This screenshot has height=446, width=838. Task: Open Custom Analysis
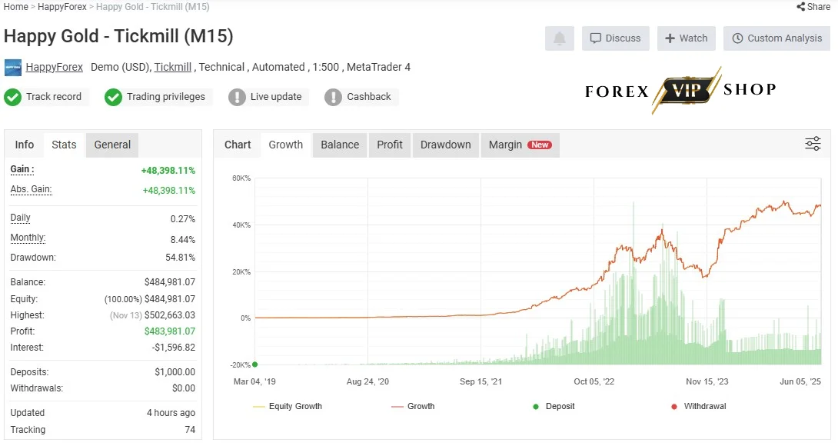(x=776, y=38)
